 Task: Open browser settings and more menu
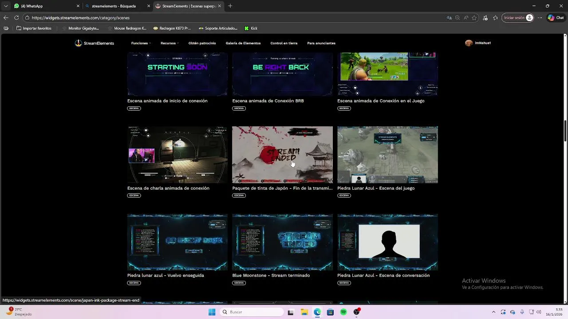540,18
